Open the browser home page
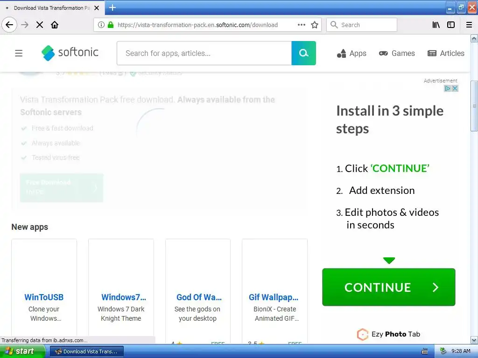478x358 pixels. [x=55, y=25]
